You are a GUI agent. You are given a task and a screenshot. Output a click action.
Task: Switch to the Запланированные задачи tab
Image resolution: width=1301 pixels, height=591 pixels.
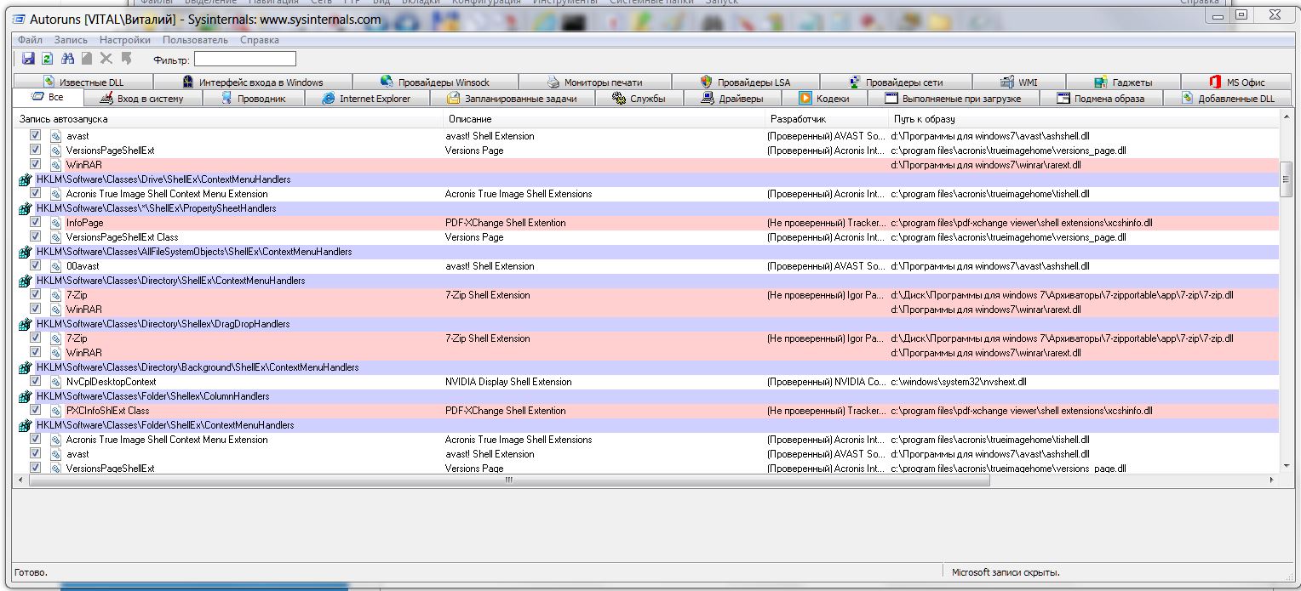511,99
